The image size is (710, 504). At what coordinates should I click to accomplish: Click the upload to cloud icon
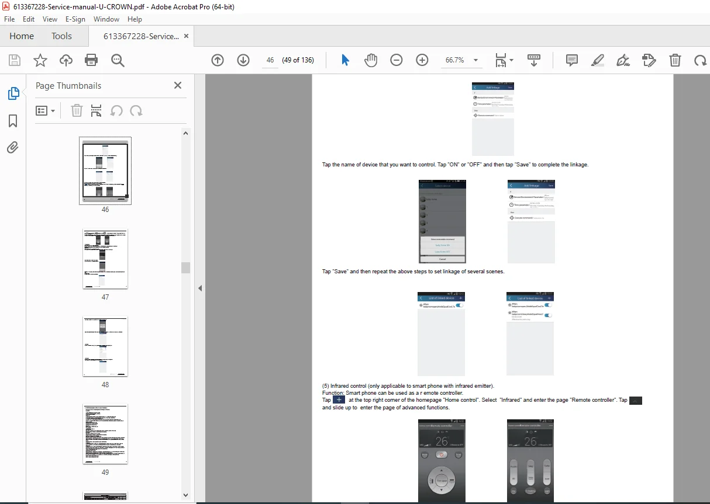tap(66, 60)
